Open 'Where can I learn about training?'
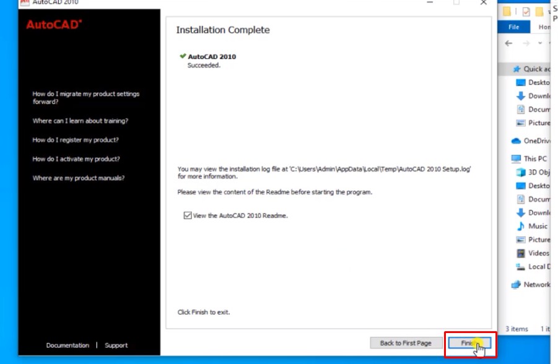 coord(80,121)
